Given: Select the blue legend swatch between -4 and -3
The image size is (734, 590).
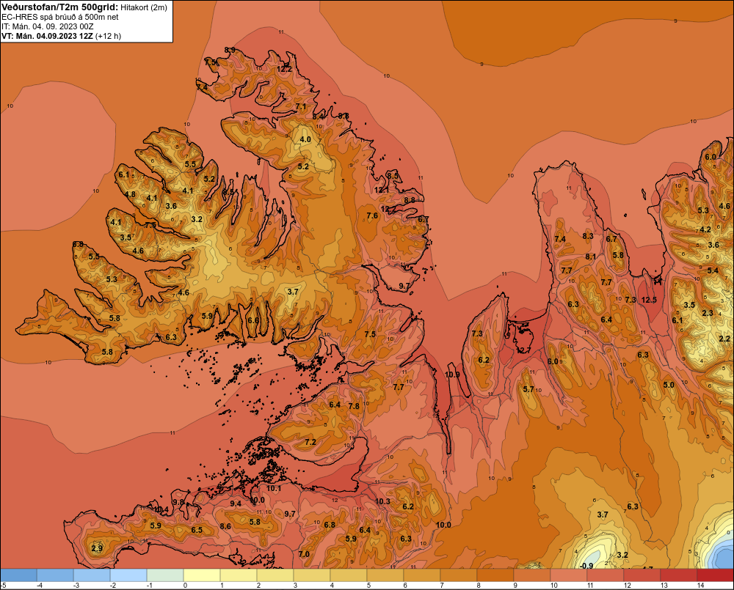Looking at the screenshot, I should 55,575.
